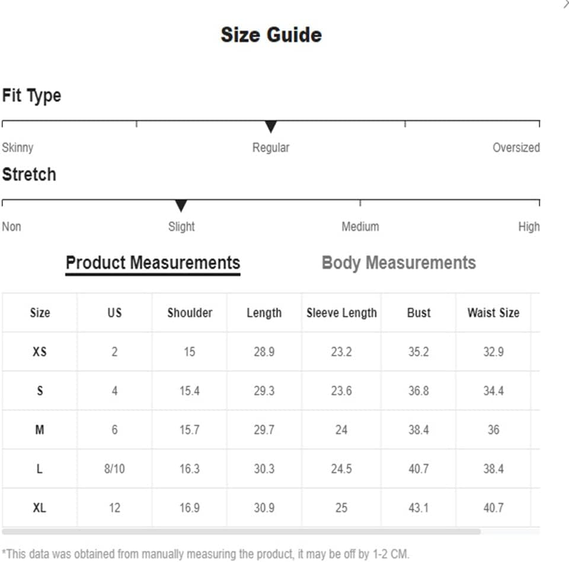This screenshot has height=562, width=569.
Task: Click the Medium stretch label
Action: point(360,226)
